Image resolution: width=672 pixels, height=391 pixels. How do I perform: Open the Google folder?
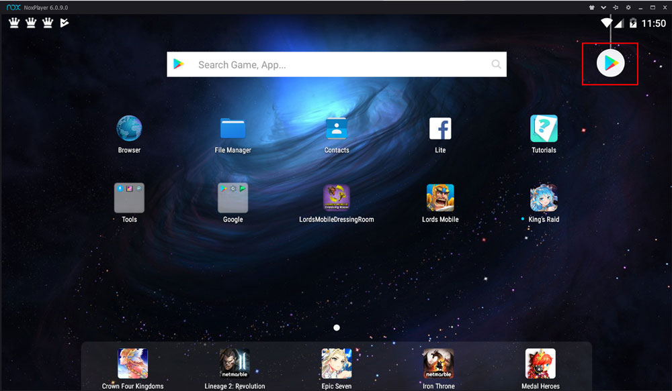pyautogui.click(x=233, y=198)
